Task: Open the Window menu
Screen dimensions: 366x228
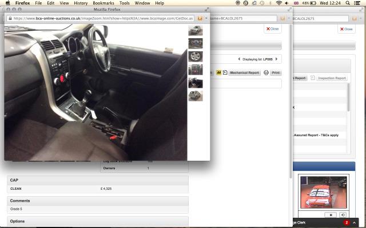Action: point(142,3)
